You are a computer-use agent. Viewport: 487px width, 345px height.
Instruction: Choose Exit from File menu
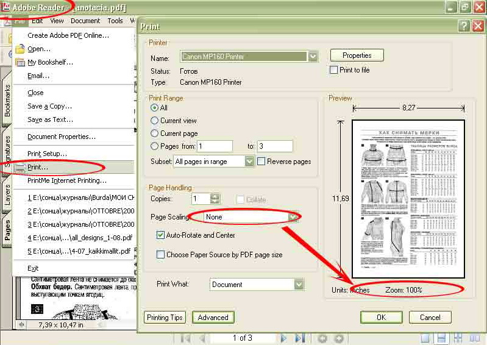click(x=74, y=268)
